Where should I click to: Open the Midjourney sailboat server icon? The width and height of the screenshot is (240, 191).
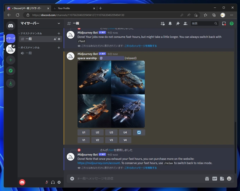(x=11, y=49)
